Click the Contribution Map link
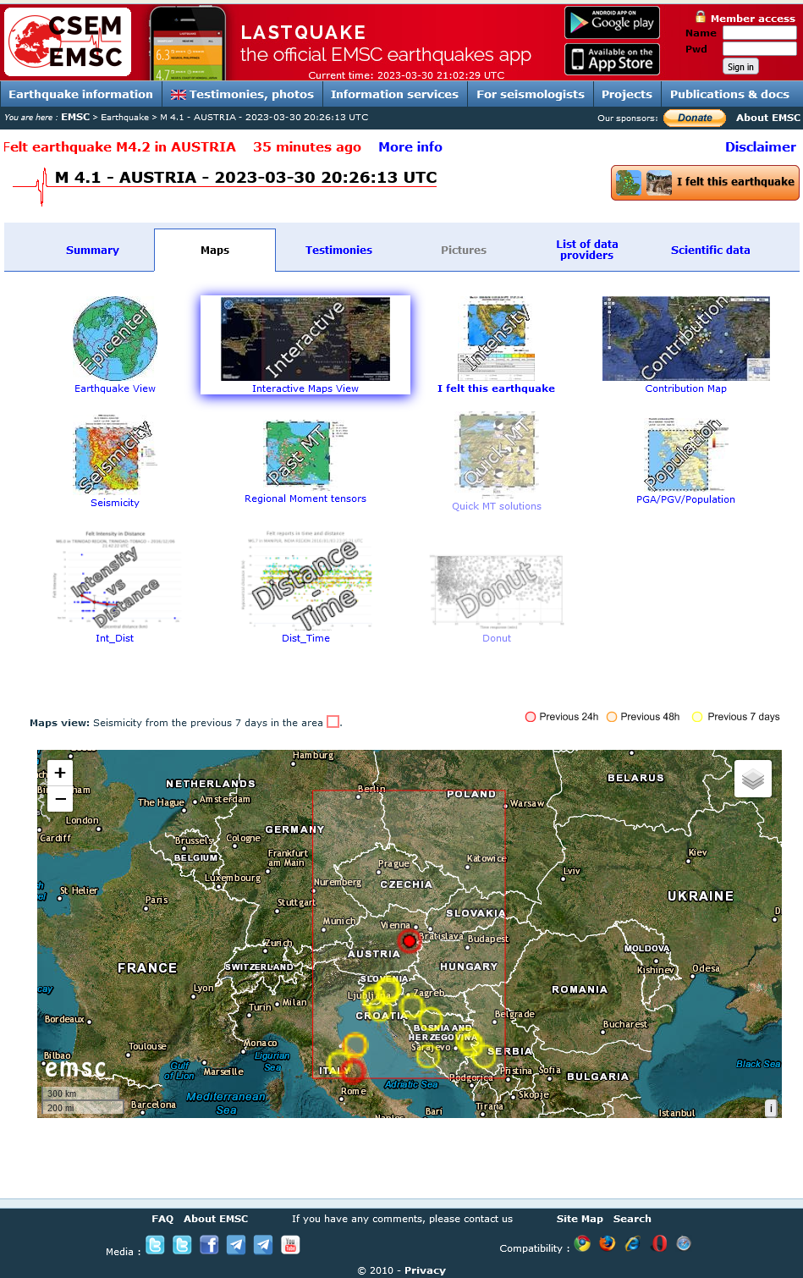Screen dimensions: 803x1278 [686, 388]
